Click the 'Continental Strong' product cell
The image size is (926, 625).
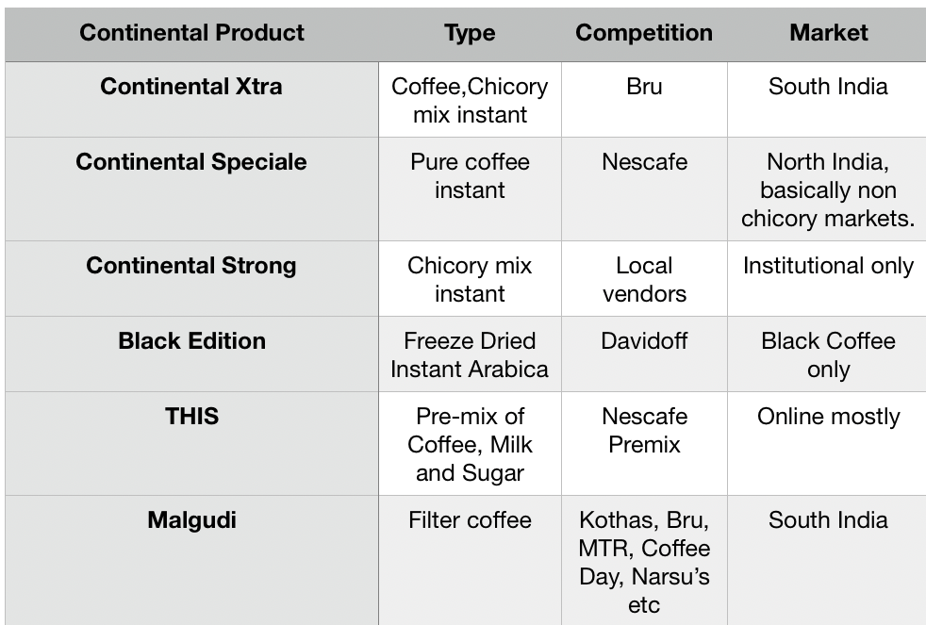click(x=191, y=266)
